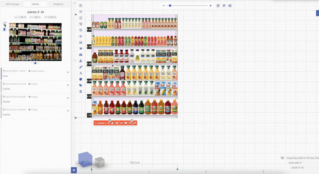Click the crossed-circle icon on the orange bar
Viewport: 319px width, 174px height.
click(130, 123)
